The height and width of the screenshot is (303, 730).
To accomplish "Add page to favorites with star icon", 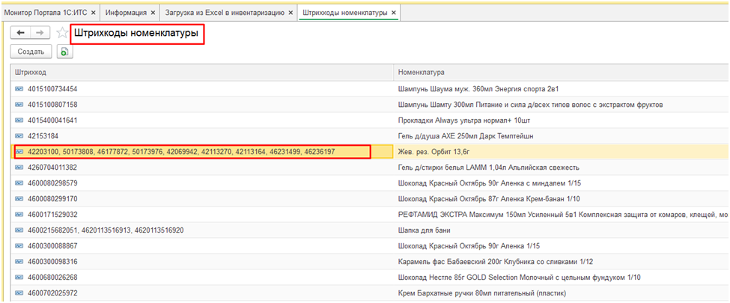I will click(62, 34).
